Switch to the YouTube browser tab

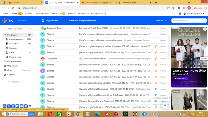pyautogui.click(x=25, y=2)
